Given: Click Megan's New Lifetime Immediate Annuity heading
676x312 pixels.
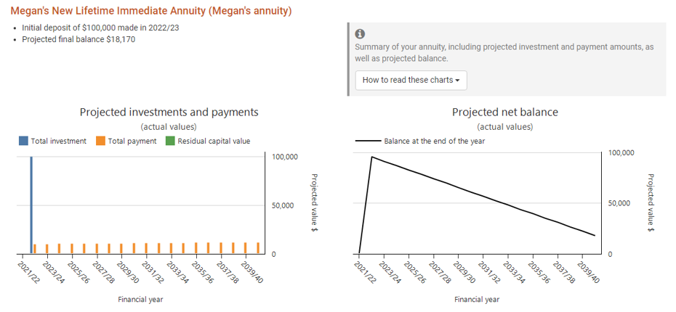Looking at the screenshot, I should (151, 11).
